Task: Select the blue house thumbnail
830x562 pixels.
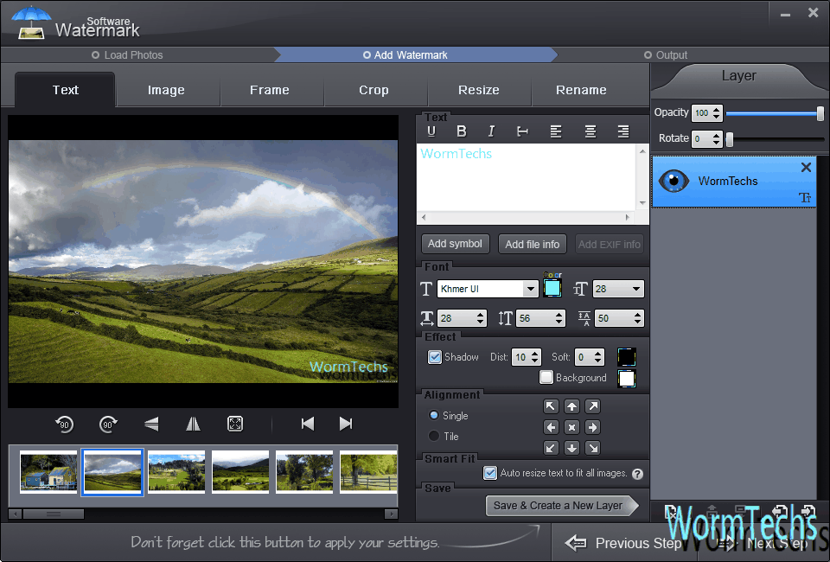Action: point(48,472)
